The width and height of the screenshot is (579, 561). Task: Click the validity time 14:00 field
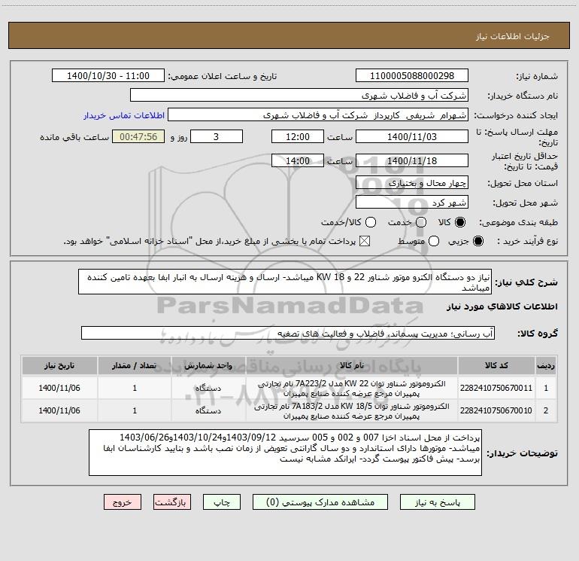tap(298, 160)
